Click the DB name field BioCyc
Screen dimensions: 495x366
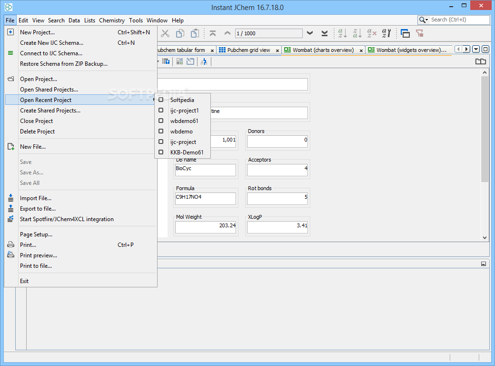click(206, 170)
